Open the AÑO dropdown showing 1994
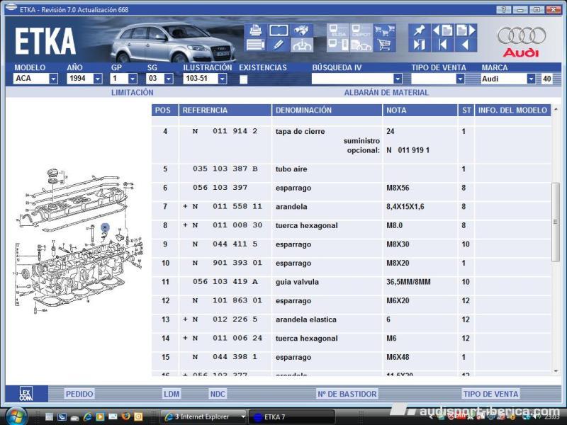This screenshot has width=567, height=425. click(98, 79)
